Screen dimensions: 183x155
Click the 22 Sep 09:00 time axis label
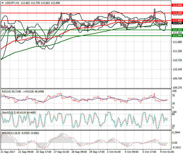(26, 152)
